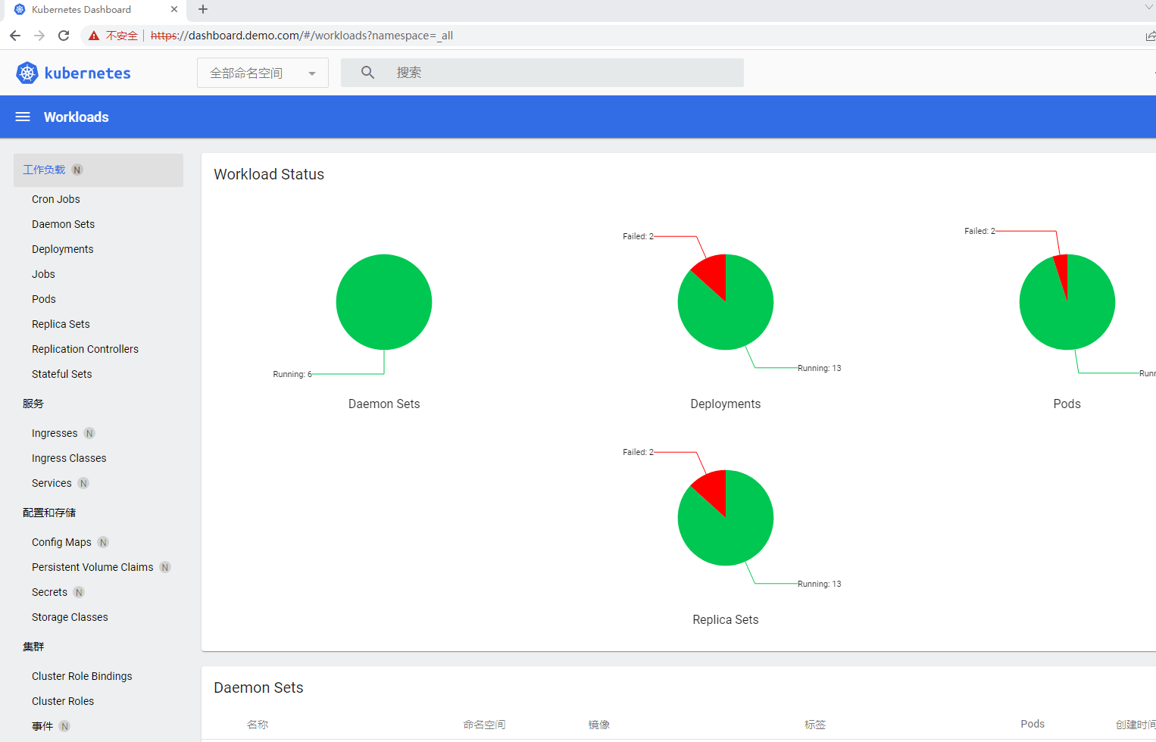Open Jobs in sidebar

[x=43, y=274]
